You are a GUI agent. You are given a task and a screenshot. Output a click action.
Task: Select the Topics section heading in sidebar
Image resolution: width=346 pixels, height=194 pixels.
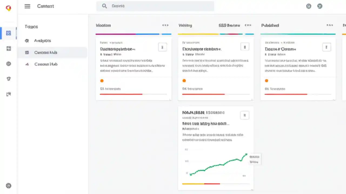[31, 26]
